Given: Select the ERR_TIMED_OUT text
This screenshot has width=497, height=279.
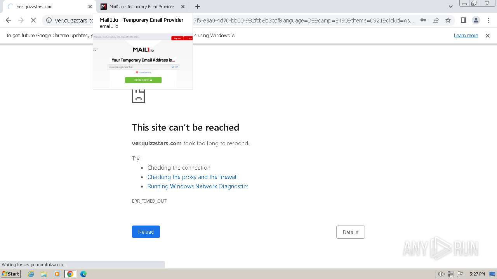Looking at the screenshot, I should pos(149,201).
